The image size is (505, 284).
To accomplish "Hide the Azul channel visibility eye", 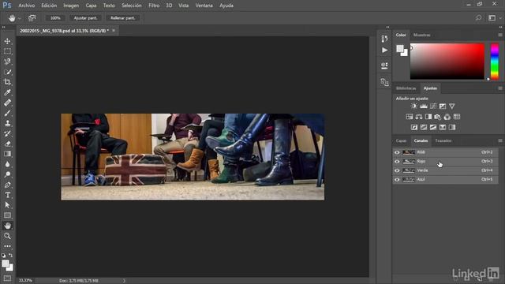I will [x=397, y=179].
